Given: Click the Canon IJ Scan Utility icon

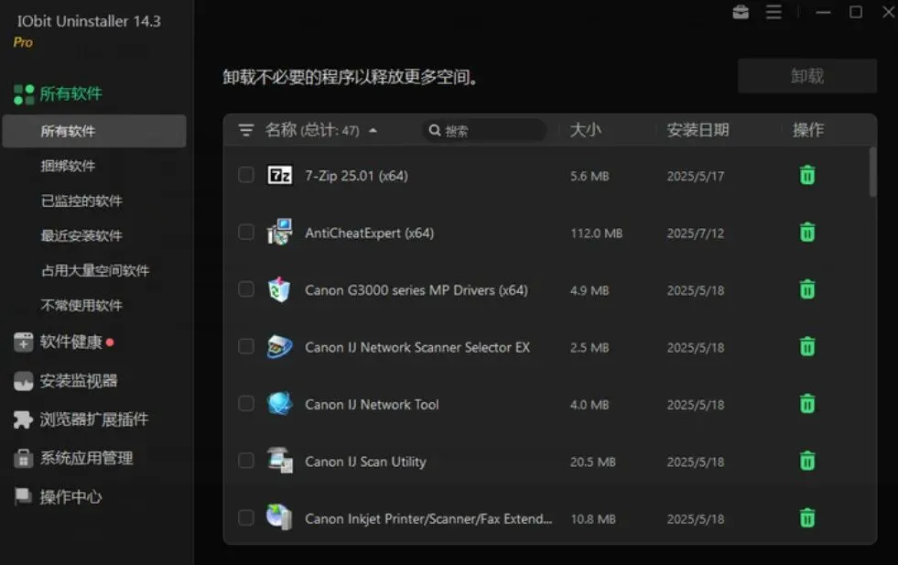Looking at the screenshot, I should [279, 460].
